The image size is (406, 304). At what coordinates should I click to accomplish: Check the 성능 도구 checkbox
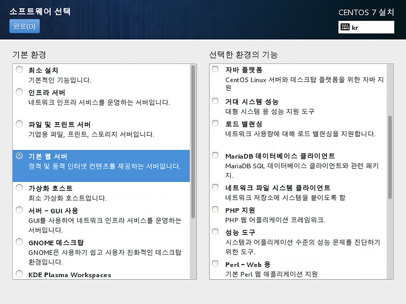(x=215, y=231)
